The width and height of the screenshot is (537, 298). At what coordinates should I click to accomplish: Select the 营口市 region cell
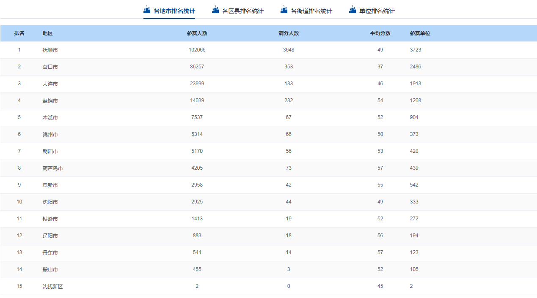pyautogui.click(x=50, y=67)
